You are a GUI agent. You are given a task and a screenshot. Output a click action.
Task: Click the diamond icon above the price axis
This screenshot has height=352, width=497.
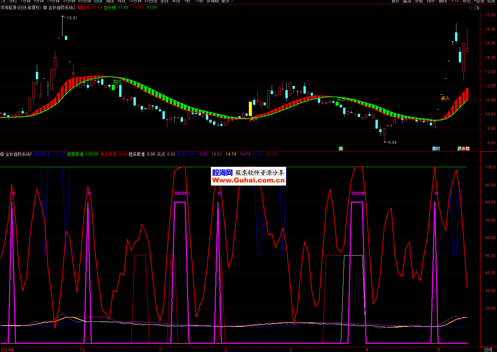pos(470,8)
